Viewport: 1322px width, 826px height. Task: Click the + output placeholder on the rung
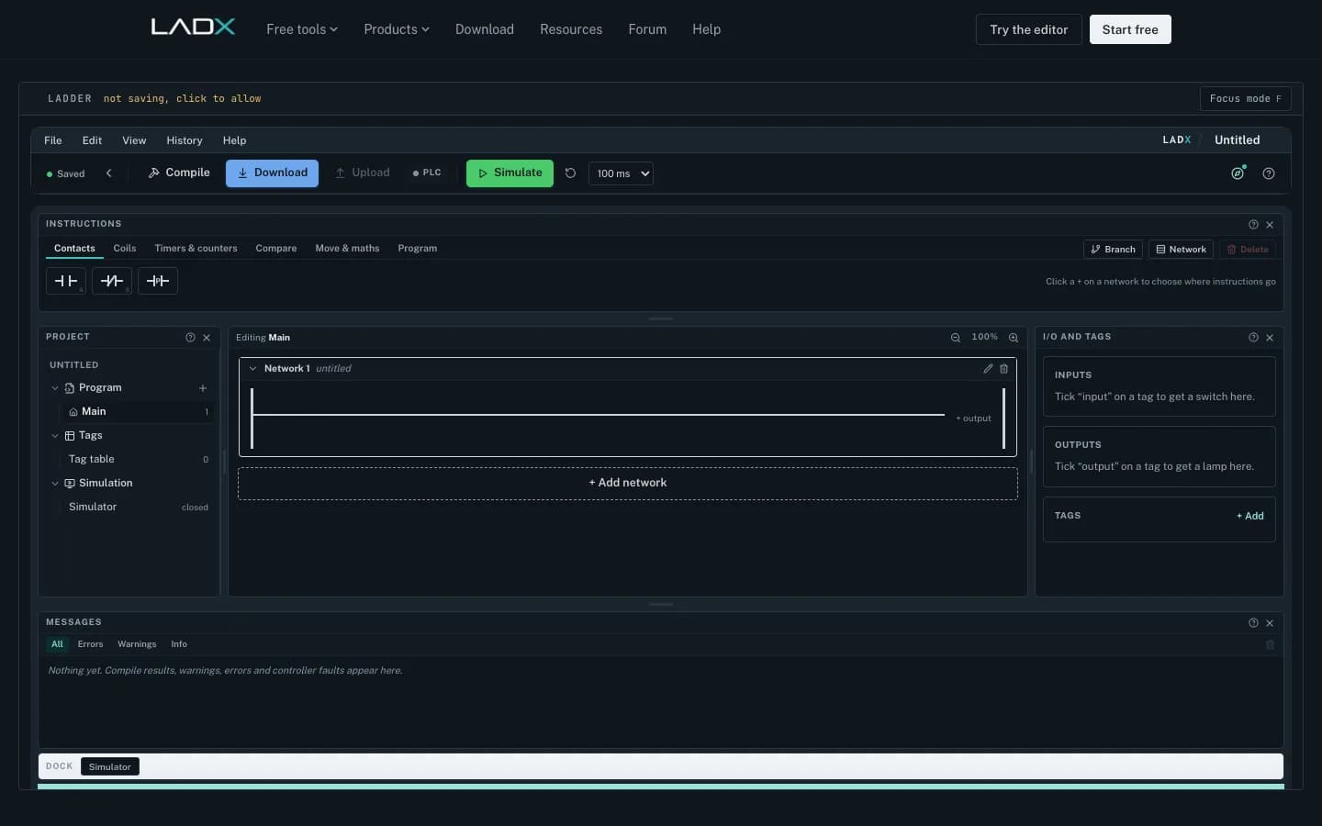[x=973, y=419]
